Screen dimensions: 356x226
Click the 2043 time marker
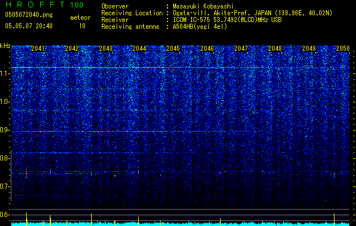coord(106,49)
